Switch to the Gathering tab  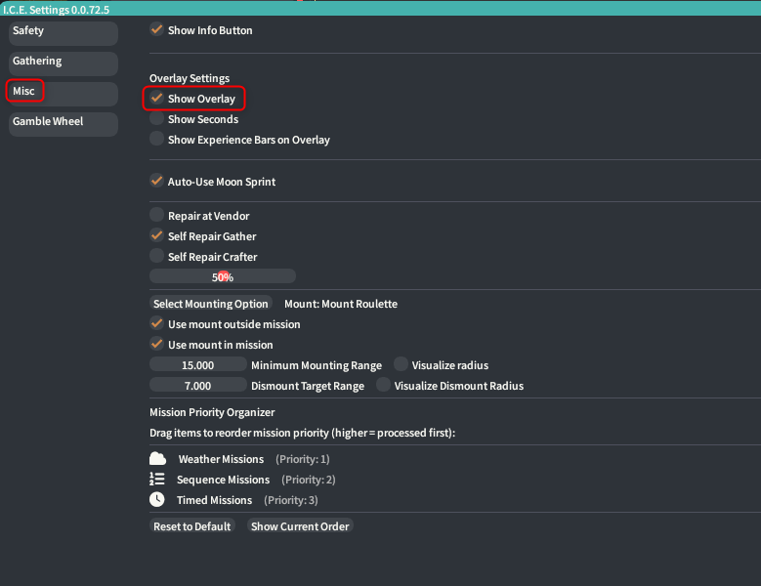pyautogui.click(x=63, y=62)
